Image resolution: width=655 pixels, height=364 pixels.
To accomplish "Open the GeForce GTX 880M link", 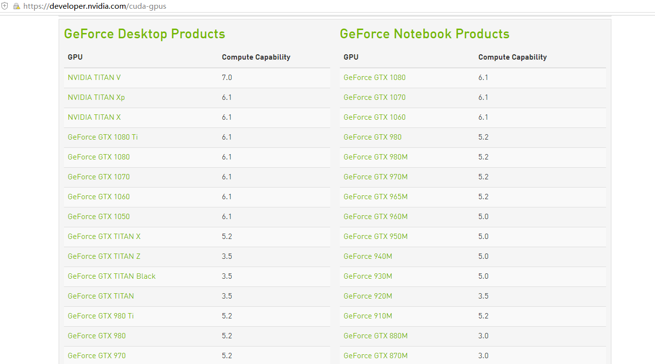I will [376, 336].
